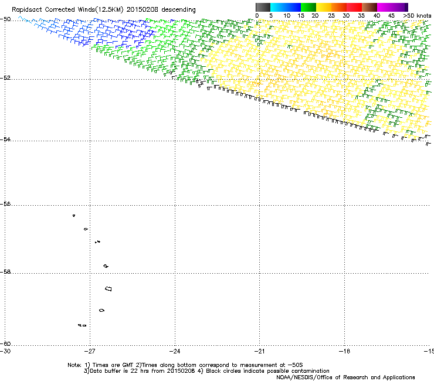Click the -52 latitude axis label
Screen dimensions: 434x381
[x=5, y=78]
